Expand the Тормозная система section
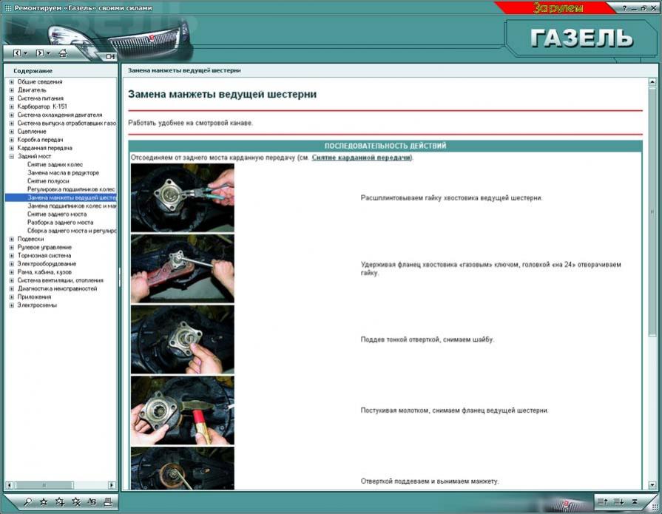 (x=12, y=255)
